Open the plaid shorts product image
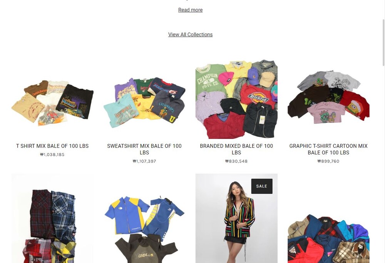The height and width of the screenshot is (263, 385). pos(52,218)
